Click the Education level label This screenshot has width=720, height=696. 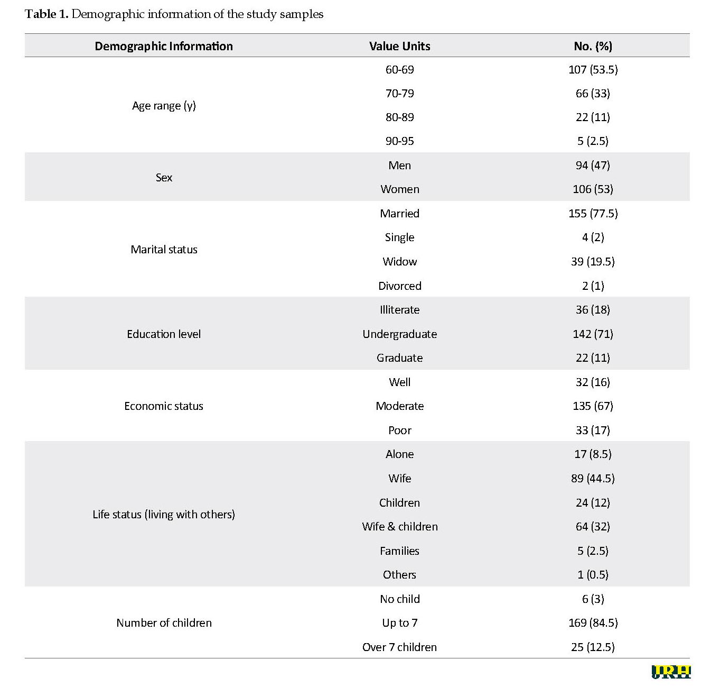pos(164,334)
